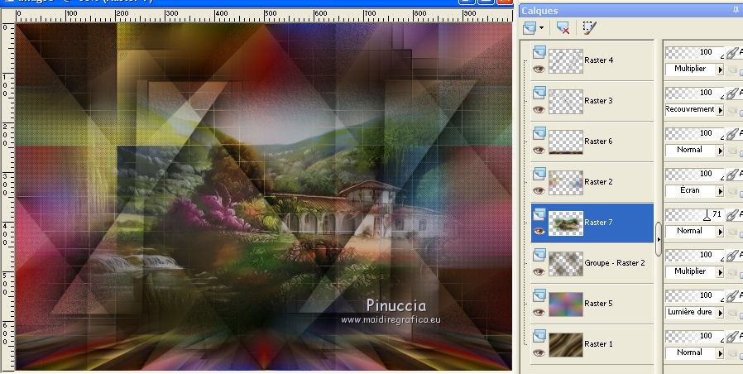Open Raster 4 blend mode dropdown (Multiplier)
Screen dimensions: 743x374
(x=720, y=70)
